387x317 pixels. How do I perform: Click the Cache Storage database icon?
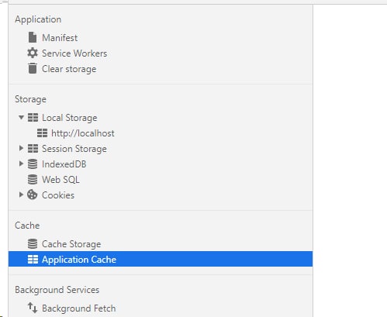(x=33, y=244)
